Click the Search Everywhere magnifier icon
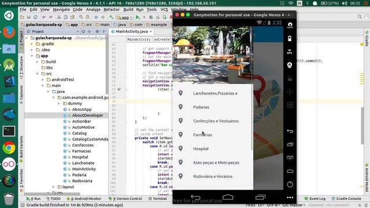This screenshot has height=208, width=370. (x=360, y=17)
